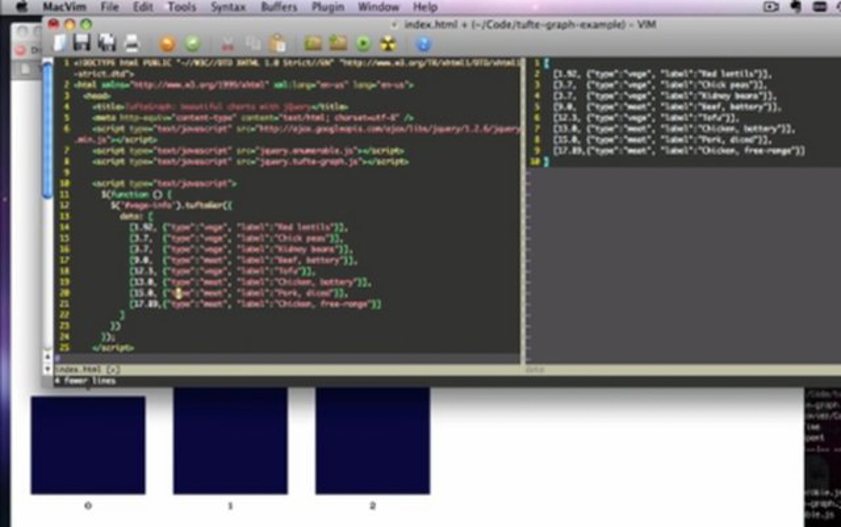Click the dark rectangular menu bar icon
The width and height of the screenshot is (841, 527).
[x=819, y=7]
